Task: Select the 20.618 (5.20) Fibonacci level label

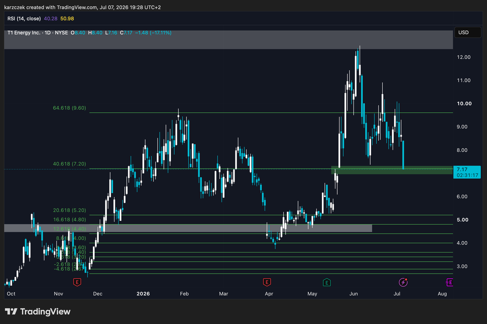Action: (69, 210)
